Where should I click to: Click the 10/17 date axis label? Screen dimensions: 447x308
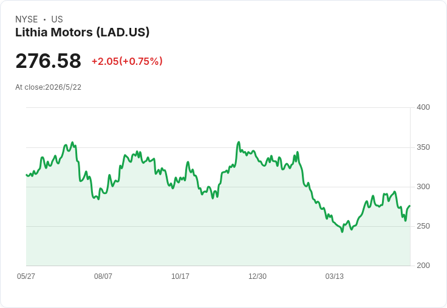pos(180,276)
